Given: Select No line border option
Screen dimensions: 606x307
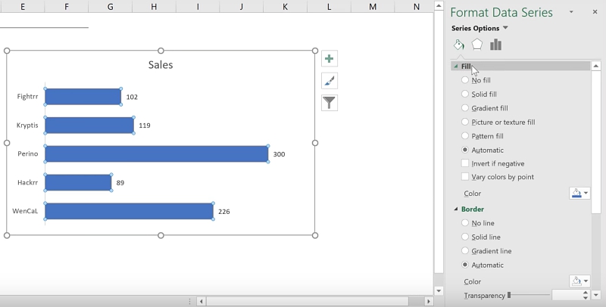Looking at the screenshot, I should tap(465, 223).
